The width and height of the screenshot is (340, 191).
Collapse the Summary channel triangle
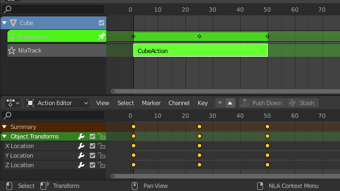click(x=4, y=127)
